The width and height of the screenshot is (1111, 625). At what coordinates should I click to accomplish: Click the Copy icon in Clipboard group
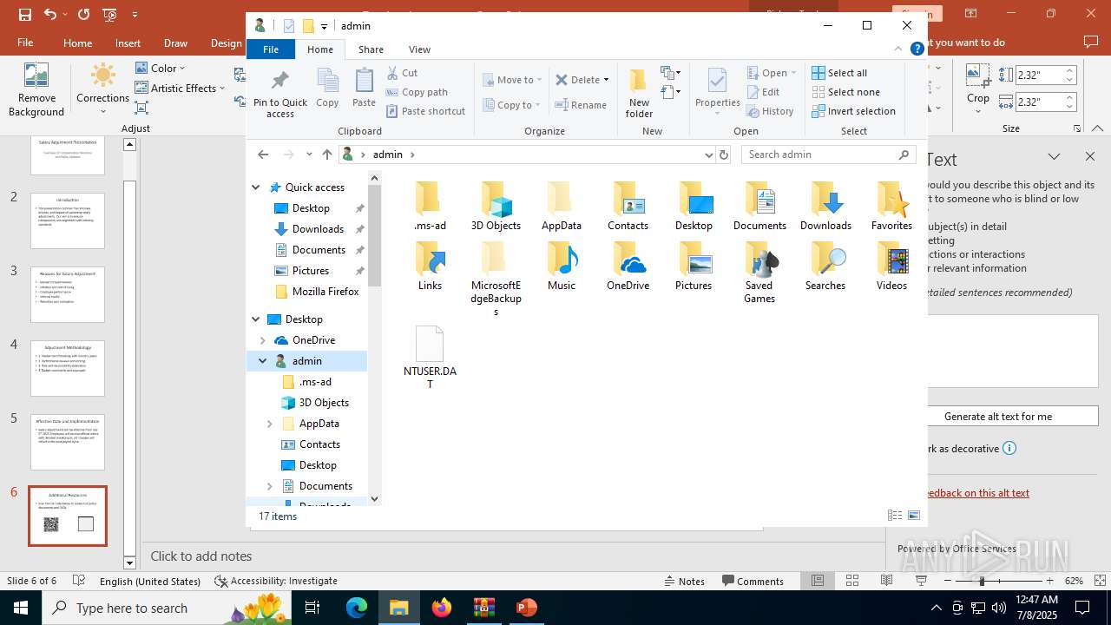327,89
